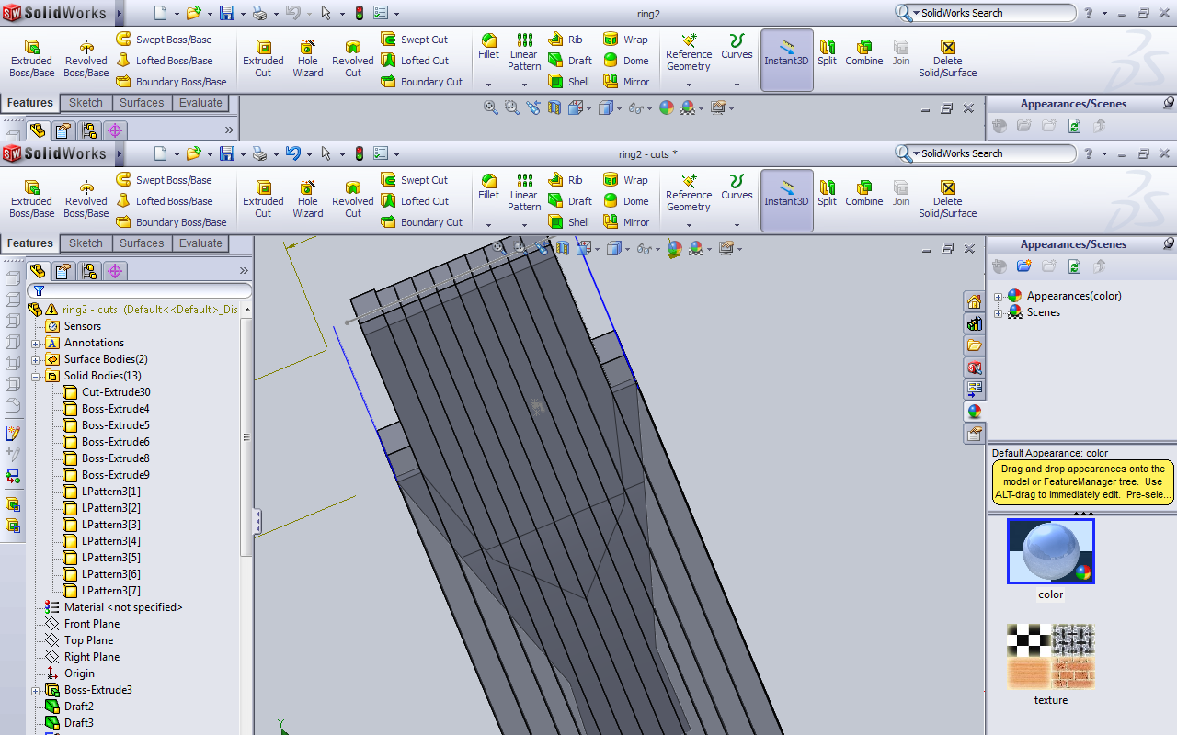Select Shell tool in ring2 - cuts window
The image size is (1177, 735).
(x=569, y=222)
